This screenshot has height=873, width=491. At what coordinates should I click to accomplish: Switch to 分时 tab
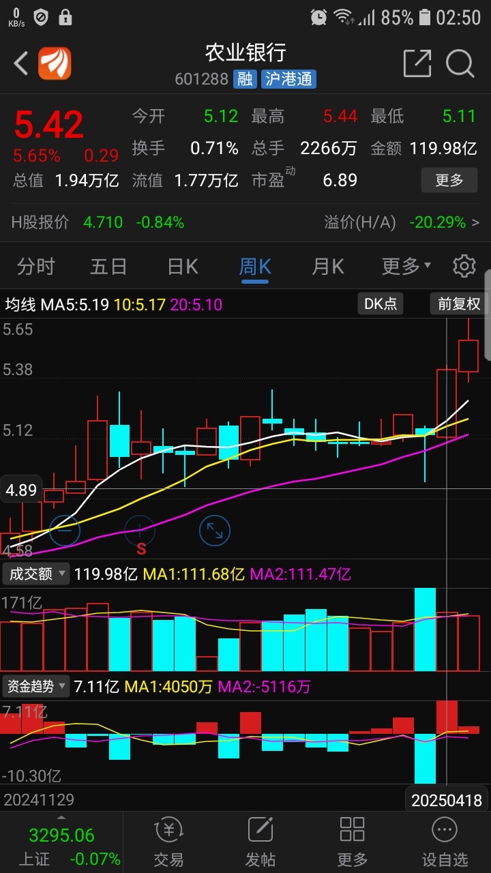point(36,266)
